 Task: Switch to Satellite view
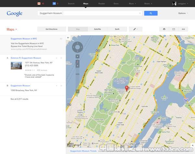tap(97, 29)
